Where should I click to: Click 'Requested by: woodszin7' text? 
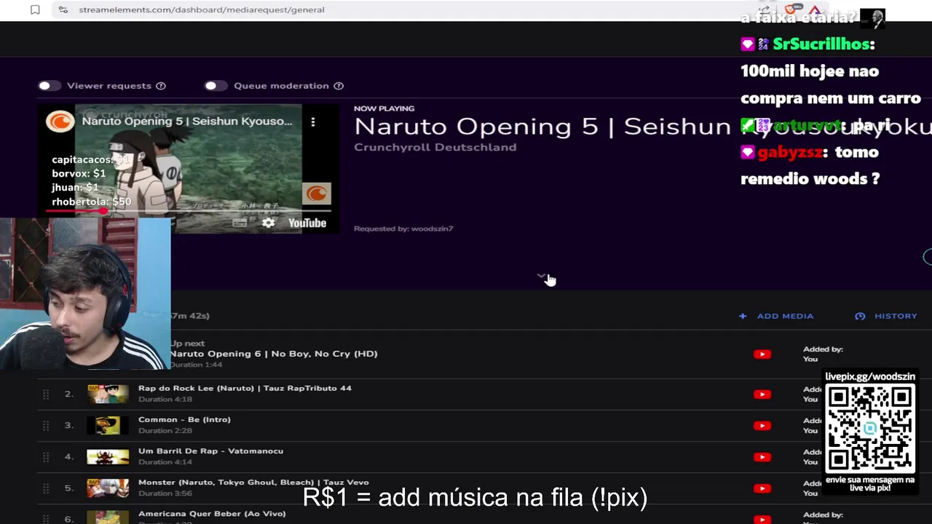click(x=403, y=229)
